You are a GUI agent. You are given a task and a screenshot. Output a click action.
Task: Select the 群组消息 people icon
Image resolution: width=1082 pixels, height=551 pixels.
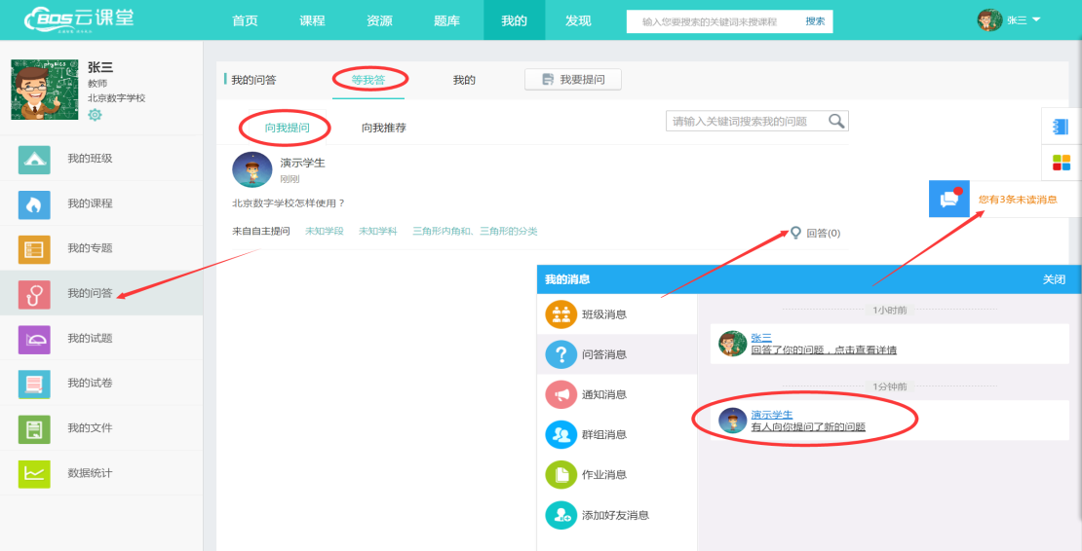click(560, 434)
